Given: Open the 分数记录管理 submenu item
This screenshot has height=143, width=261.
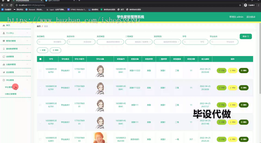Looking at the screenshot, I should tap(11, 94).
